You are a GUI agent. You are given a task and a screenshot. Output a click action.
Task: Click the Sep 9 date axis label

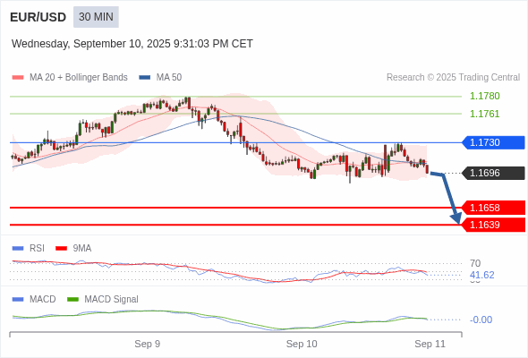pyautogui.click(x=147, y=344)
